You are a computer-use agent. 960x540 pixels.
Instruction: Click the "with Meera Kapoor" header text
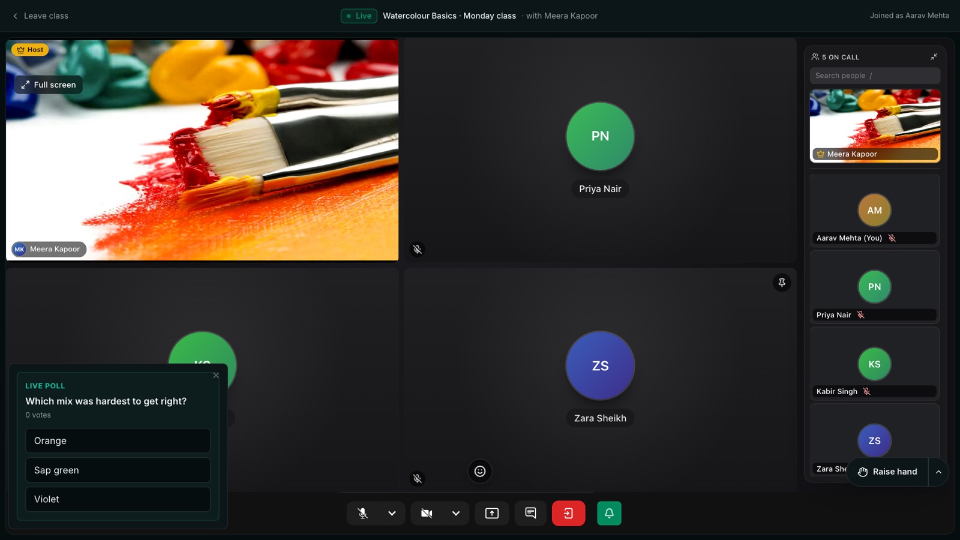pyautogui.click(x=562, y=16)
